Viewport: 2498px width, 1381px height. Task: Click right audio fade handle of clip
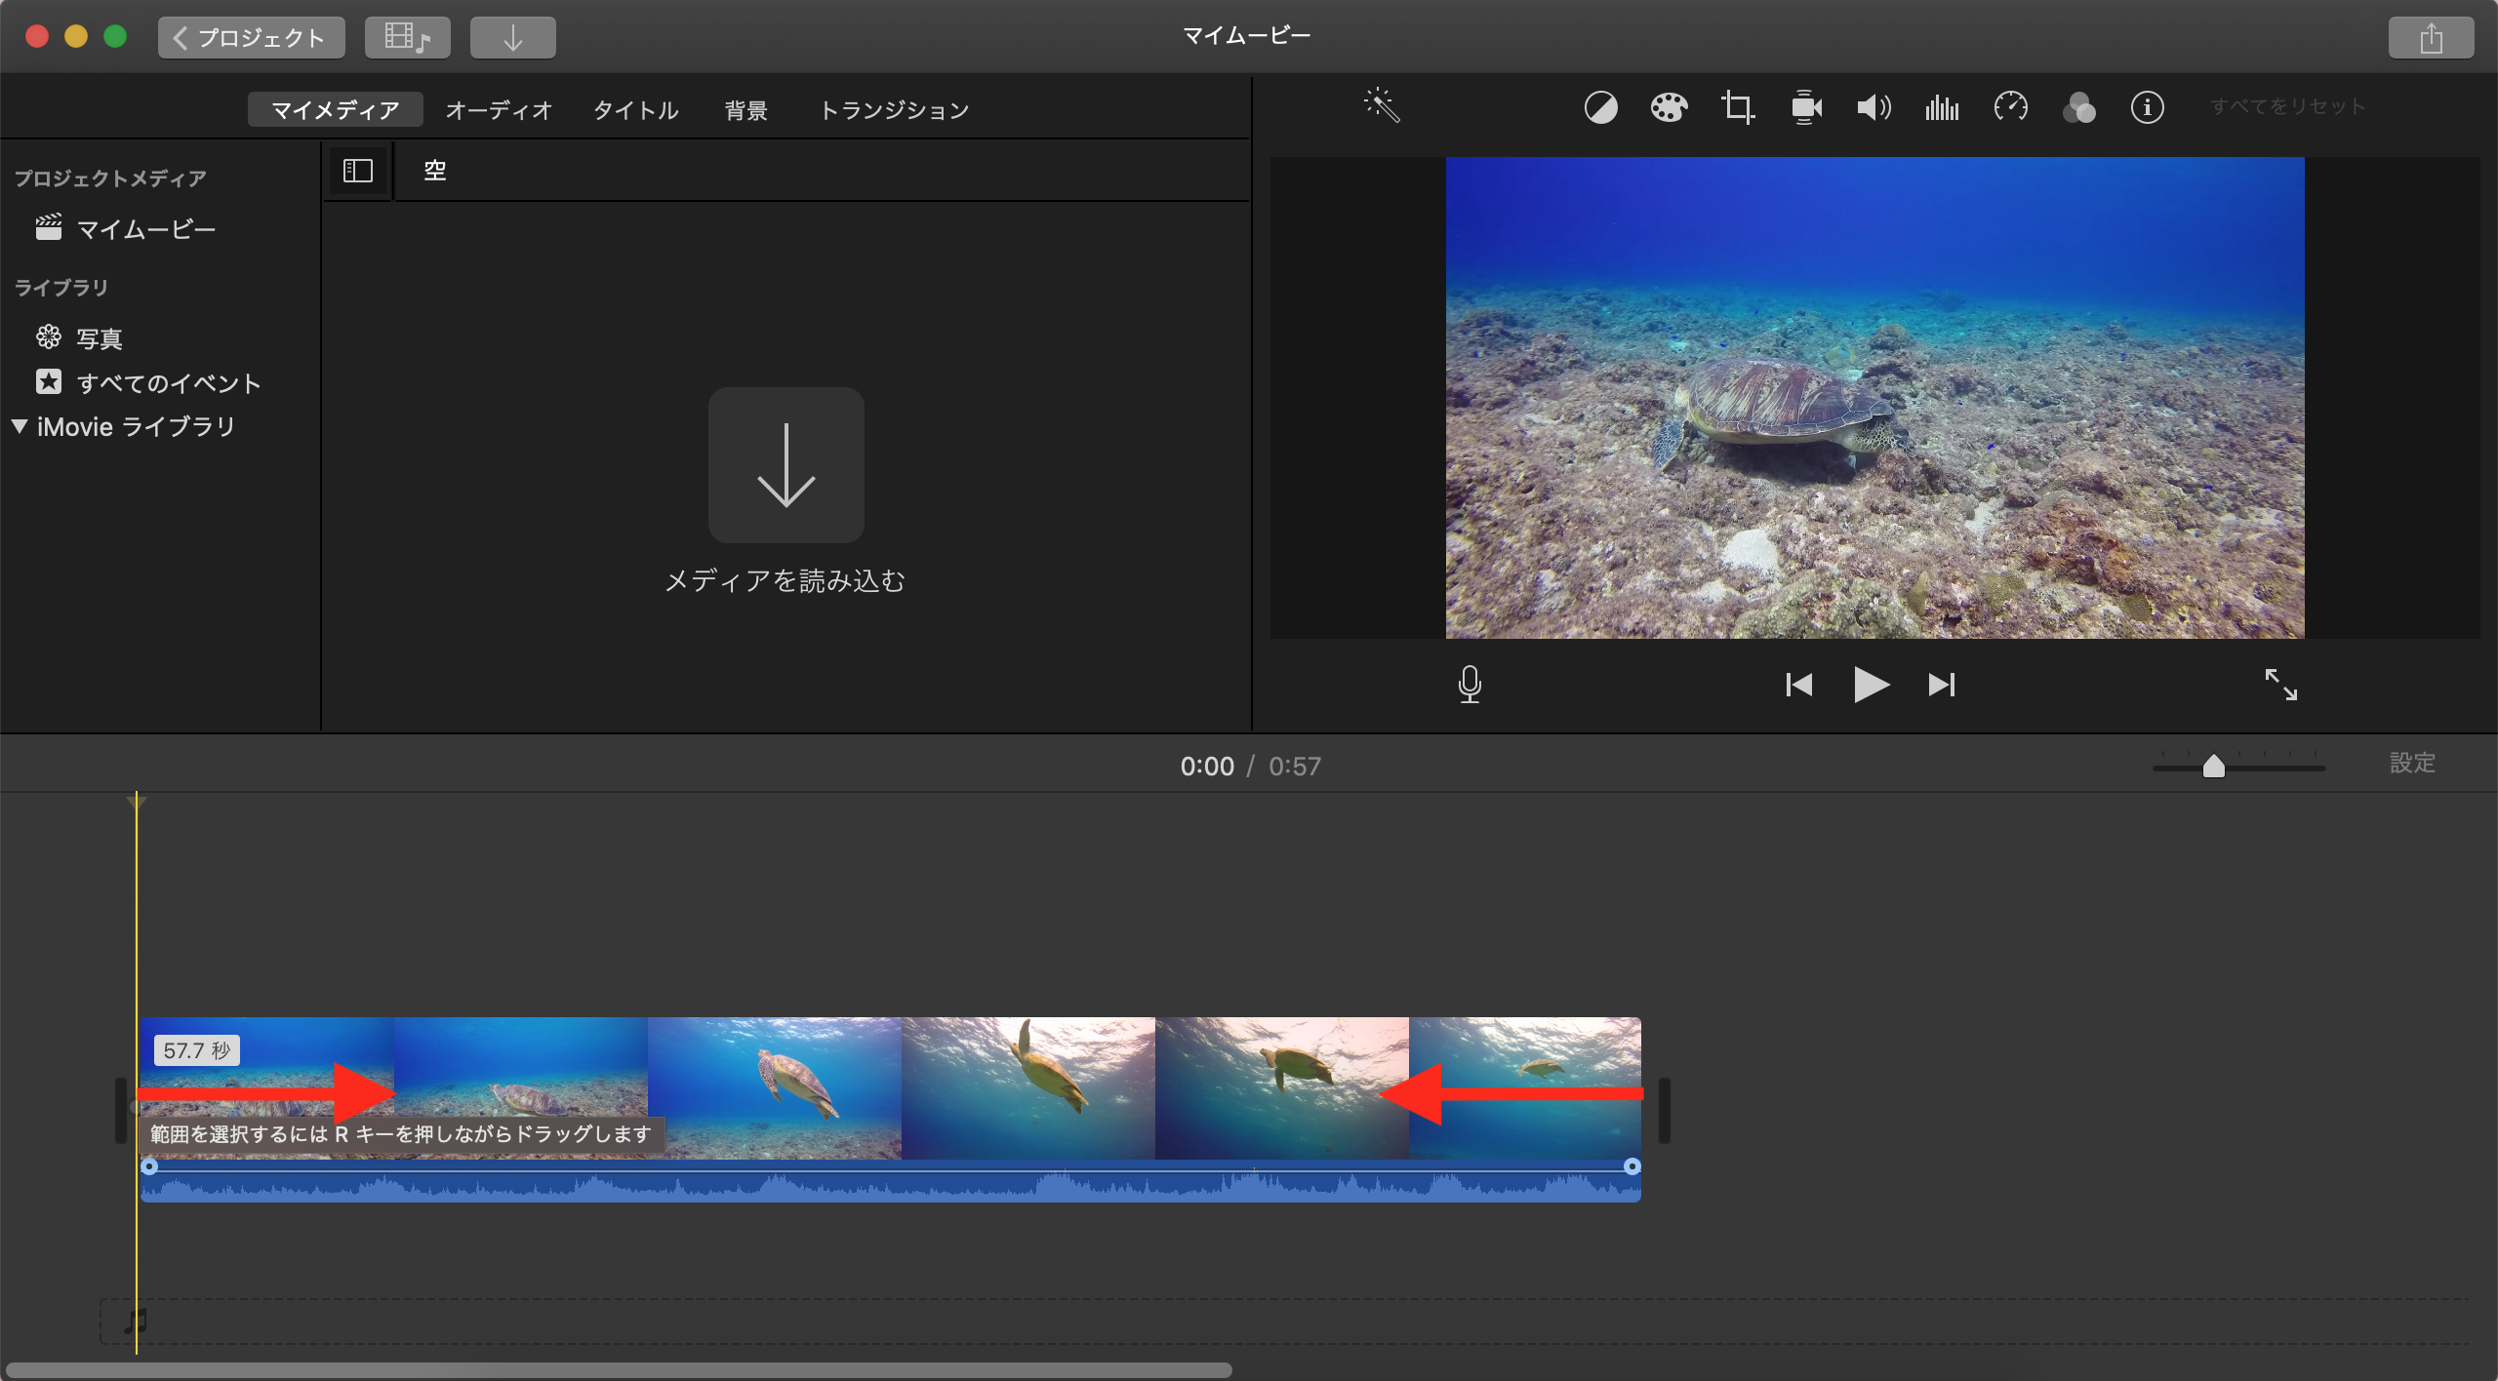pyautogui.click(x=1632, y=1166)
